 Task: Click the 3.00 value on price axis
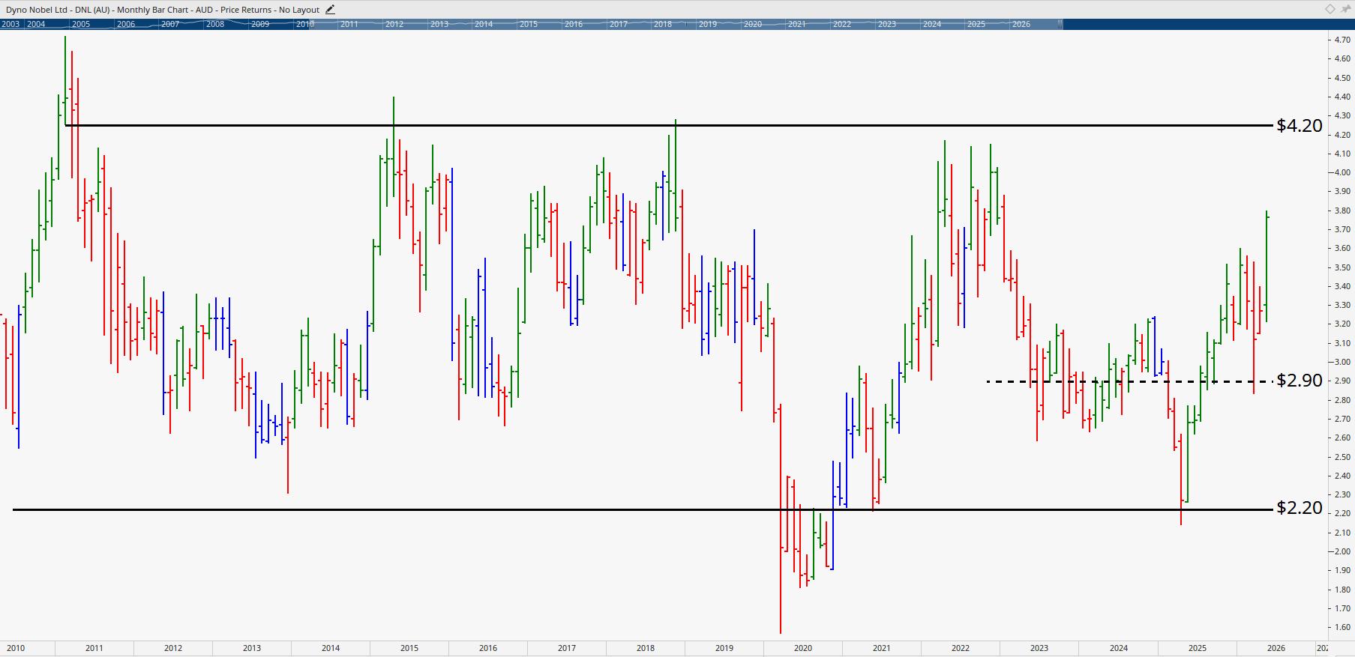coord(1342,362)
